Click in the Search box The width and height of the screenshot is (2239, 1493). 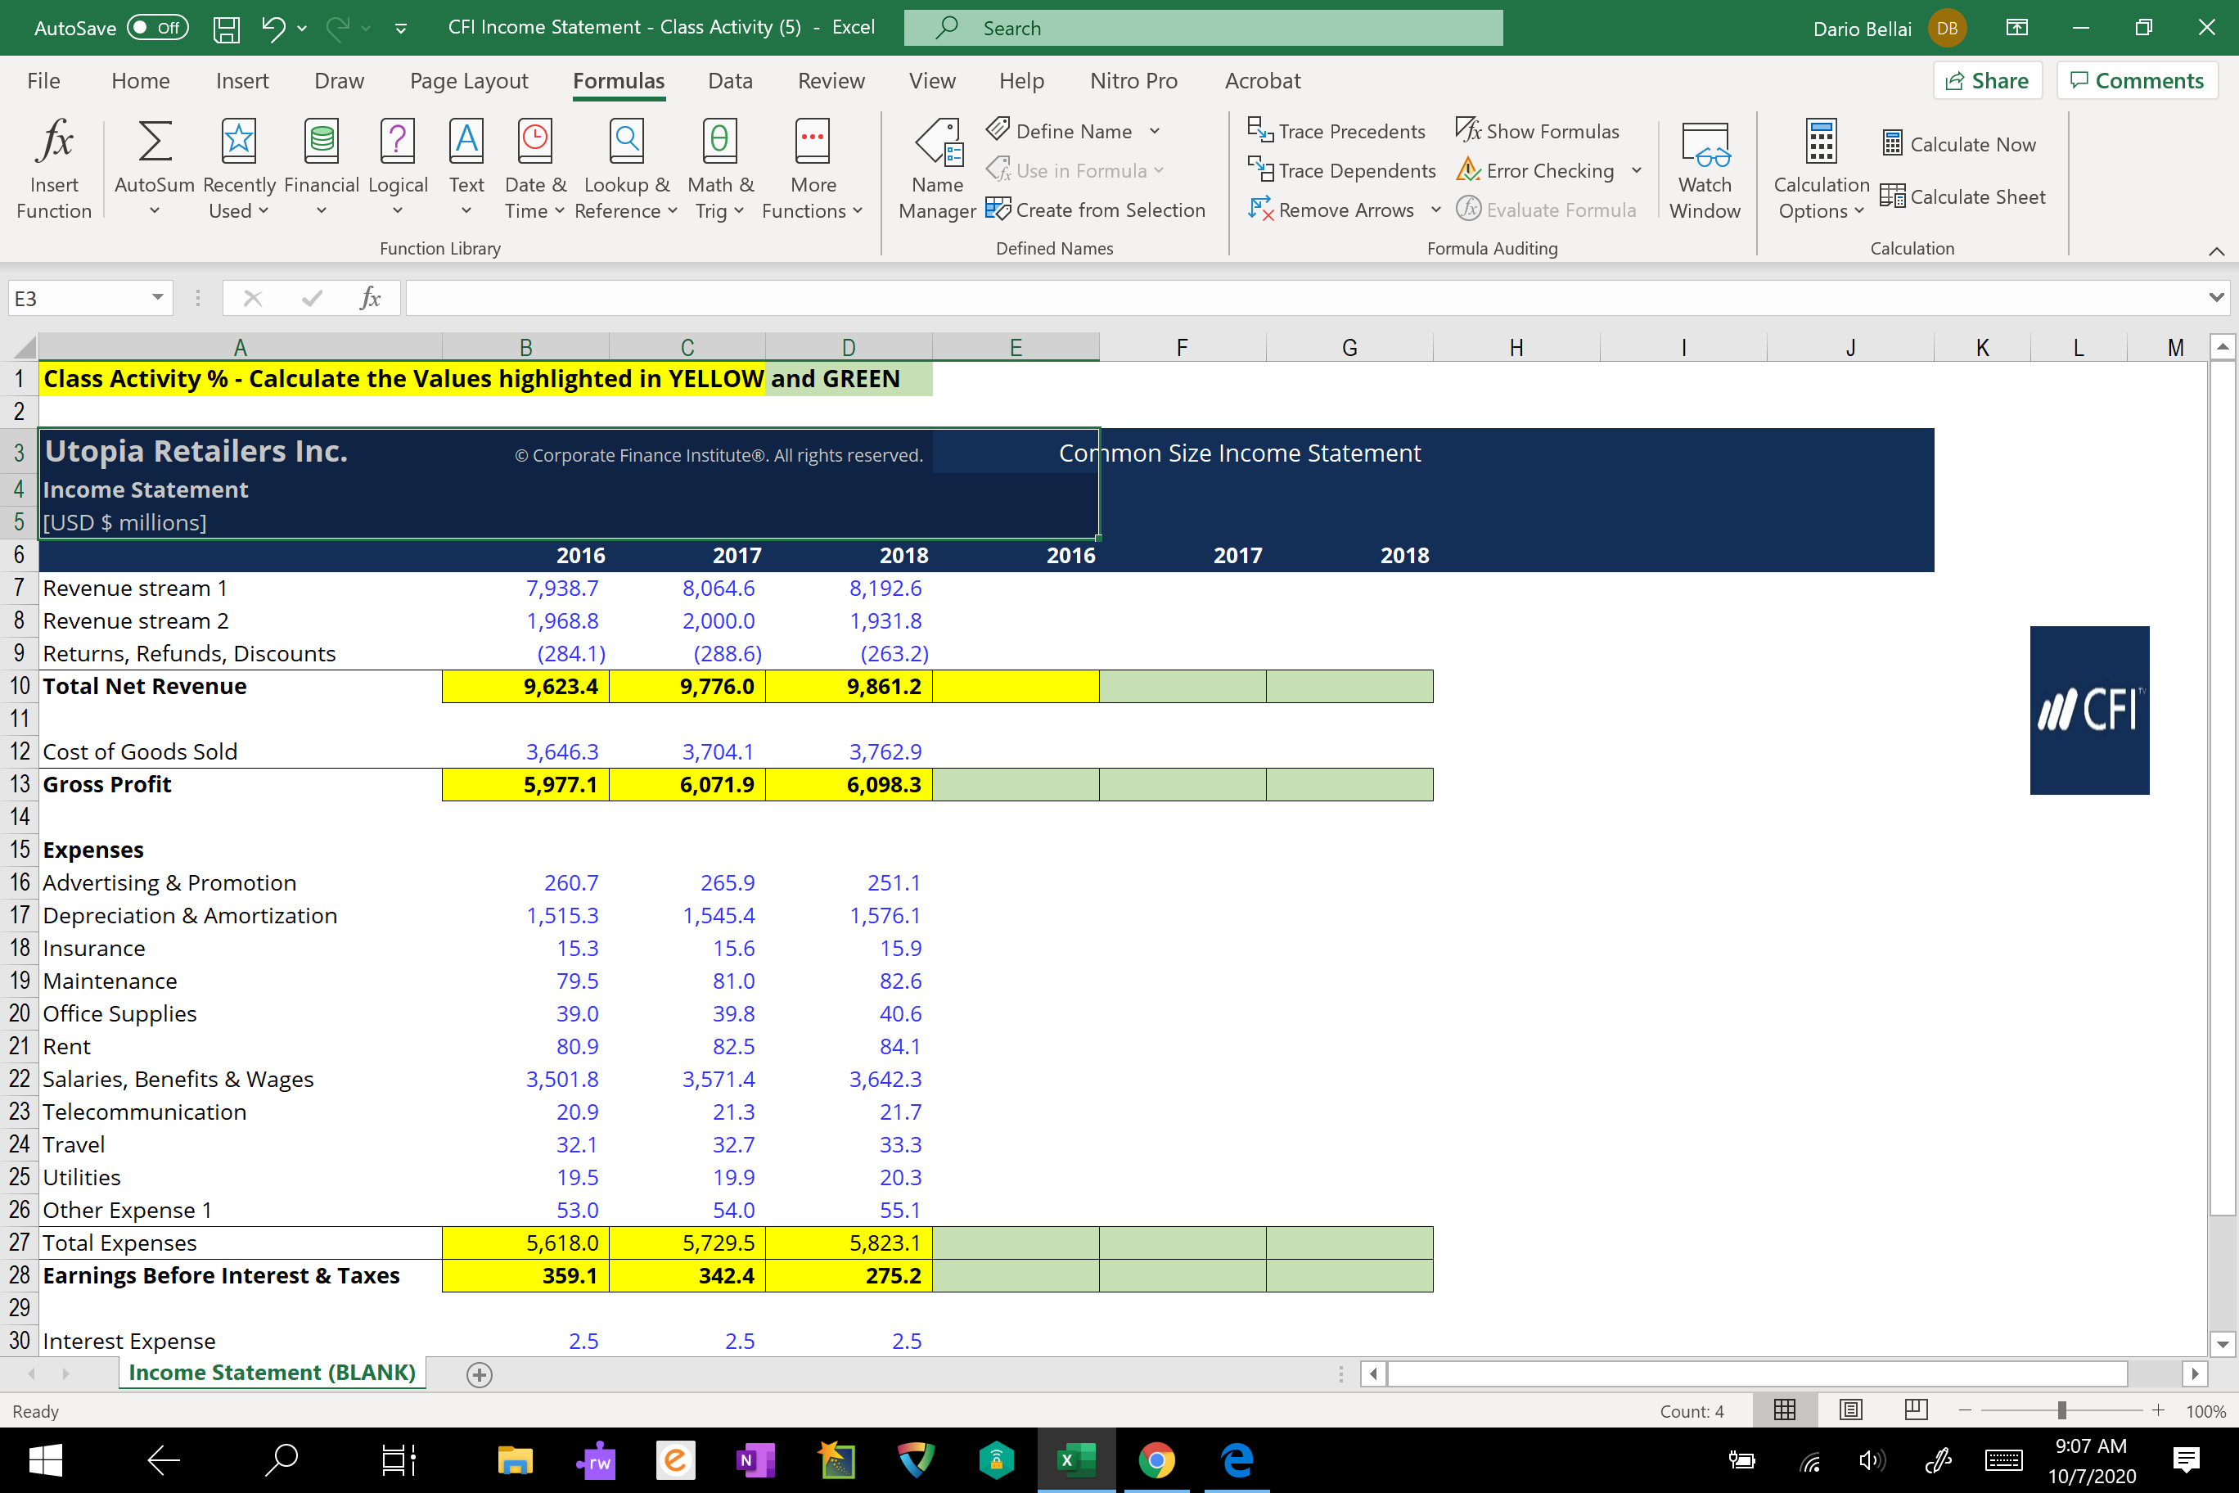[1203, 28]
